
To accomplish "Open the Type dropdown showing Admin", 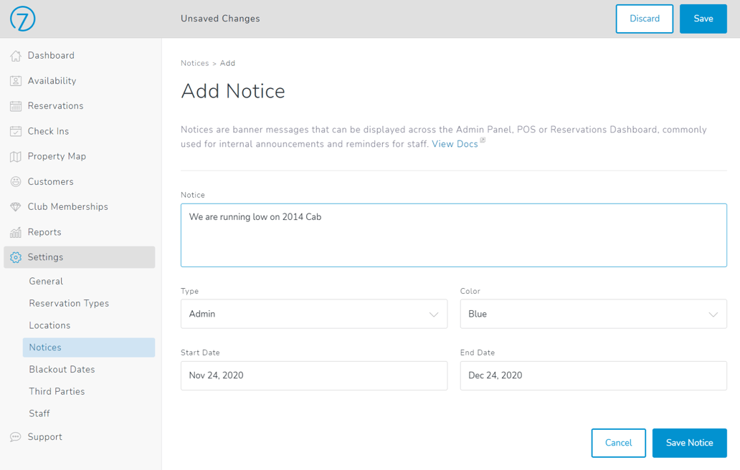I will click(x=313, y=314).
